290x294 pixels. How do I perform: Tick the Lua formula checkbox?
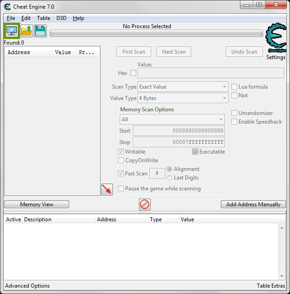[234, 87]
